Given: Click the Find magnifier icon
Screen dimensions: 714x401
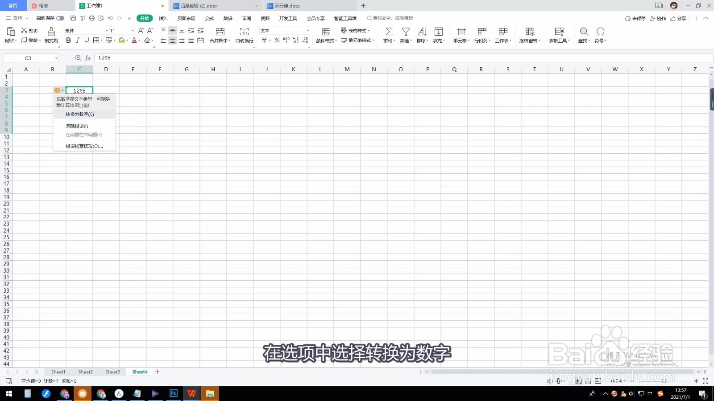Looking at the screenshot, I should pos(584,32).
